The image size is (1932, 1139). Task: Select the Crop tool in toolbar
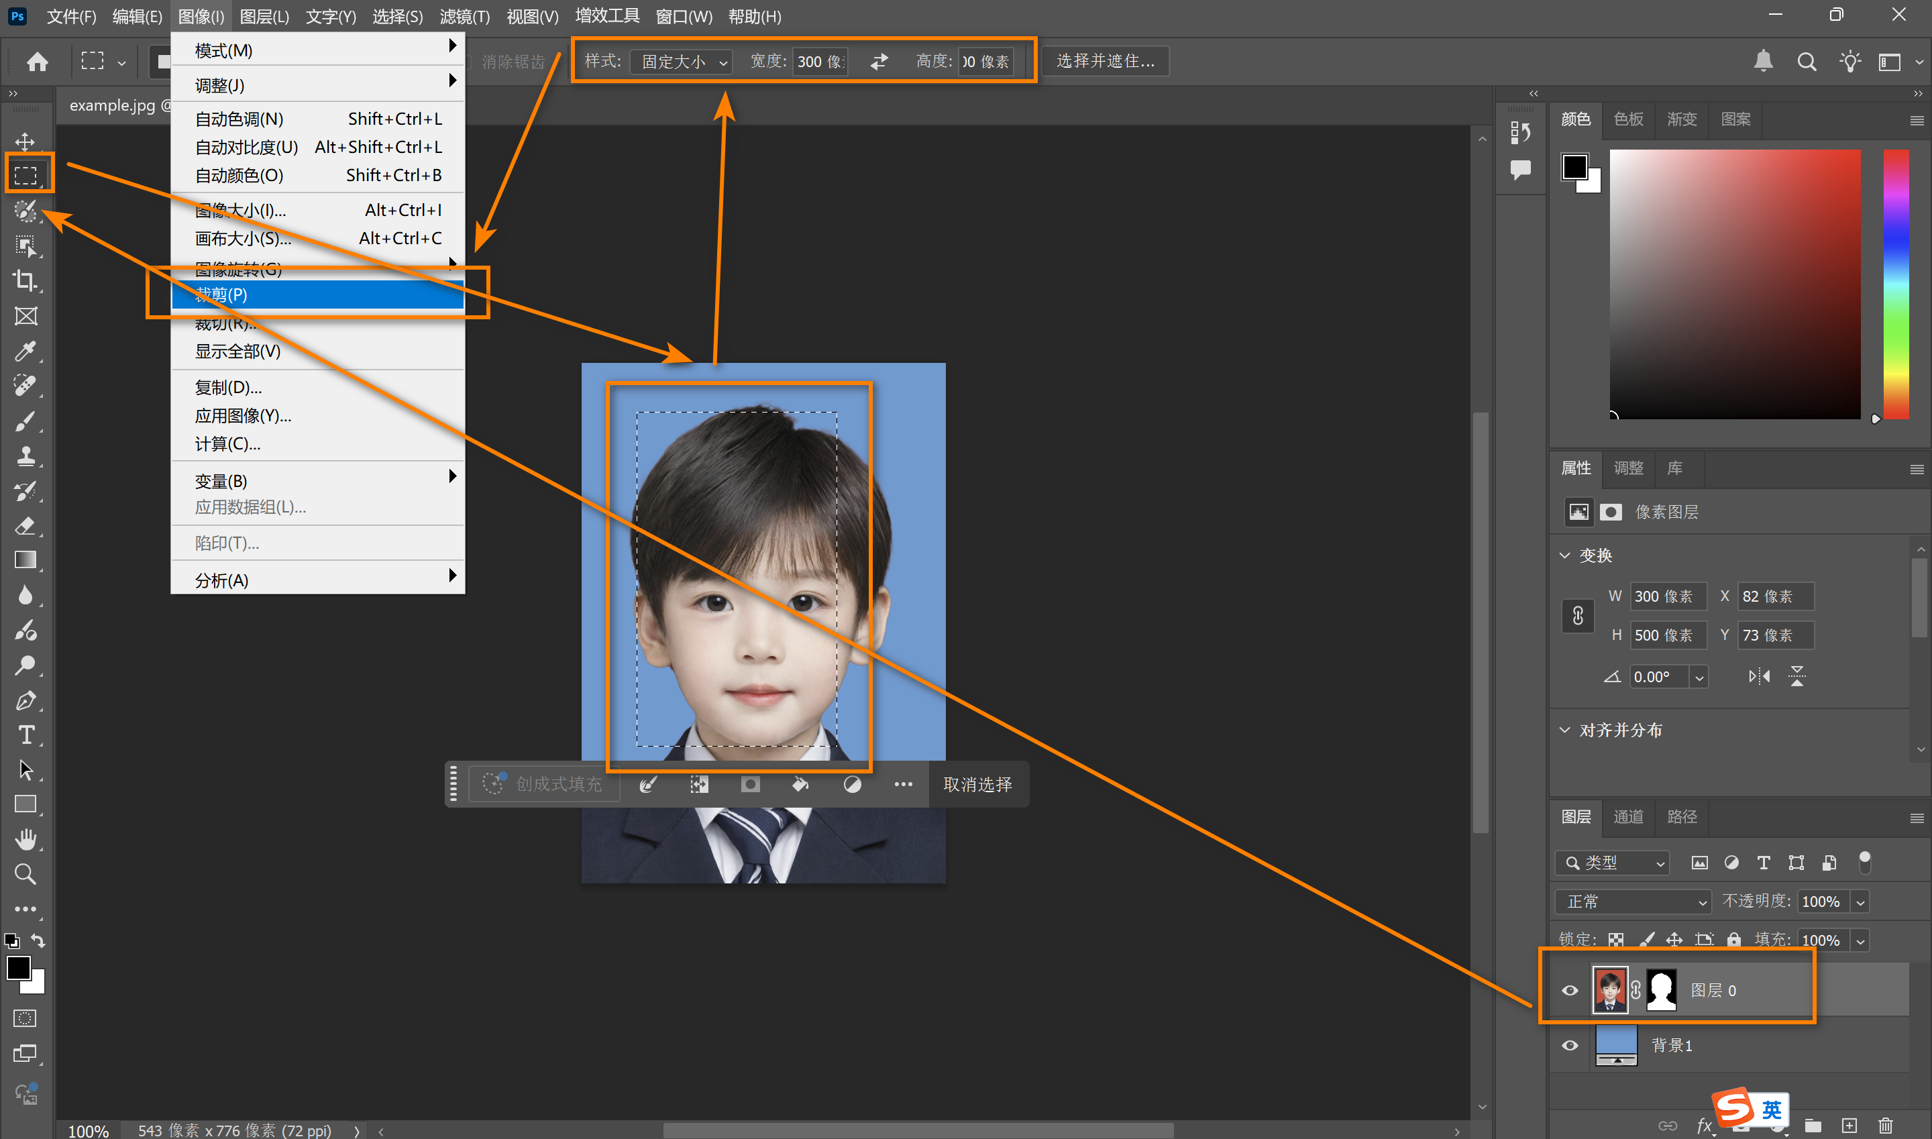[x=25, y=281]
